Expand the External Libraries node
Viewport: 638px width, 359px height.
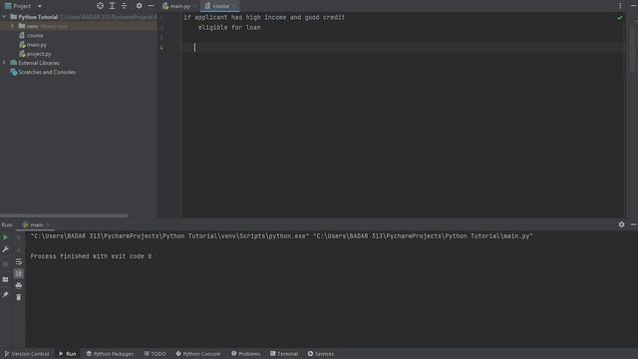point(4,63)
